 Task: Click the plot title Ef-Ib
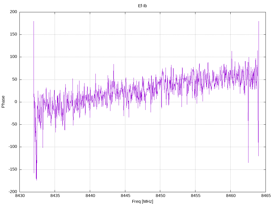pyautogui.click(x=142, y=6)
